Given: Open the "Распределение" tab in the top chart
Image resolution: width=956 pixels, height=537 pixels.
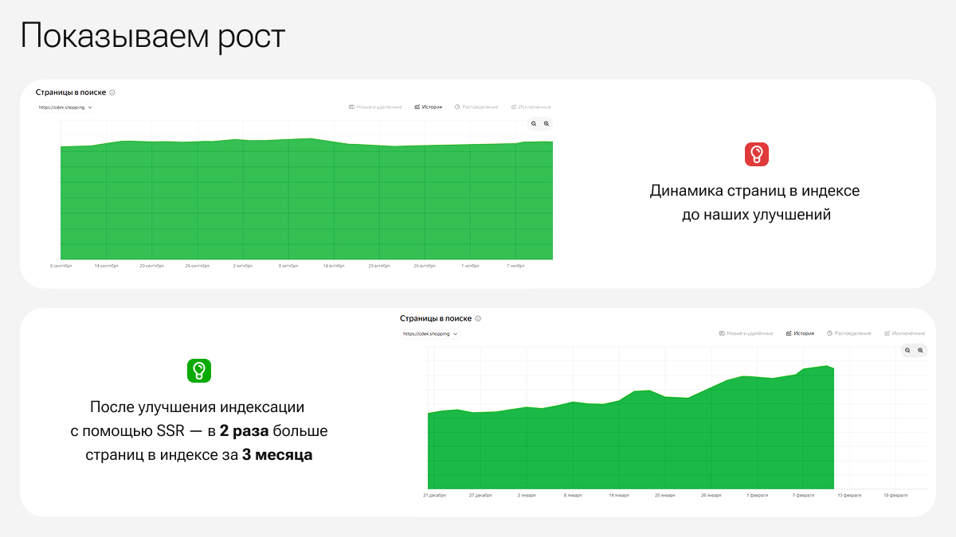Looking at the screenshot, I should (476, 107).
